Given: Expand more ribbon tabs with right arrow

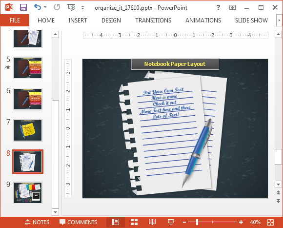Looking at the screenshot, I should coord(279,20).
